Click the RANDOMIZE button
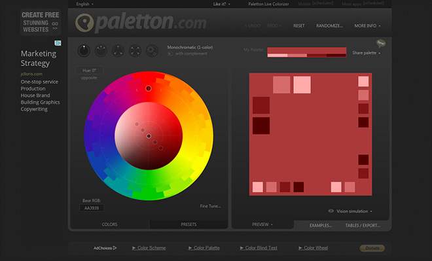The image size is (432, 261). coord(329,26)
